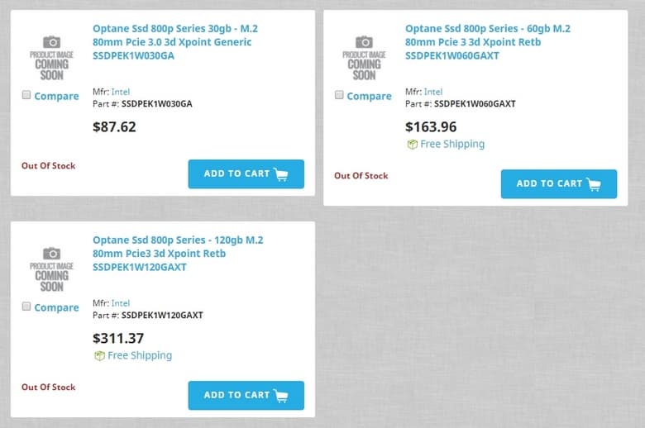The height and width of the screenshot is (428, 645).
Task: Visit the Intel manufacturer link on the 120gb listing
Action: point(120,303)
